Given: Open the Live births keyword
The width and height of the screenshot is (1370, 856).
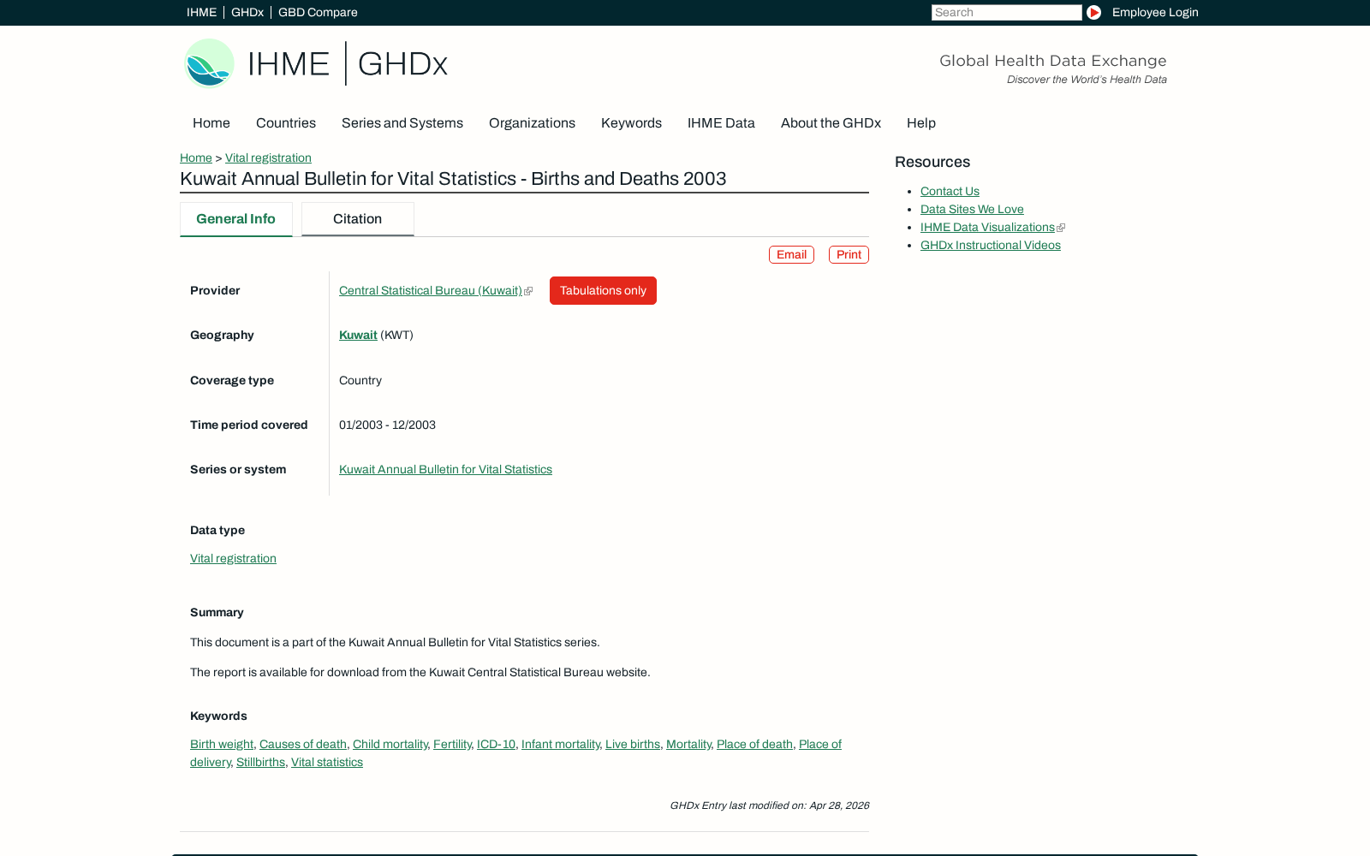Looking at the screenshot, I should [633, 745].
